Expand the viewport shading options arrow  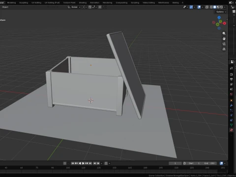(225, 7)
